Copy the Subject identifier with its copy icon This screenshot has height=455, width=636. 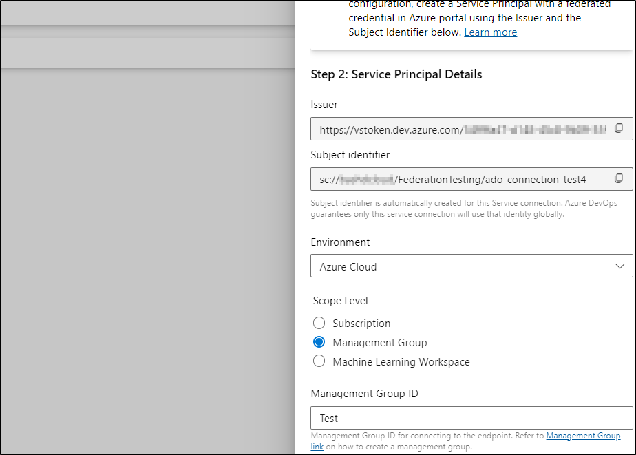(619, 179)
